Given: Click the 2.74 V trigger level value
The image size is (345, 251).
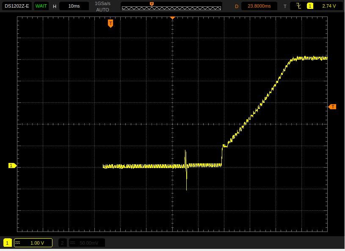Looking at the screenshot, I should point(329,6).
